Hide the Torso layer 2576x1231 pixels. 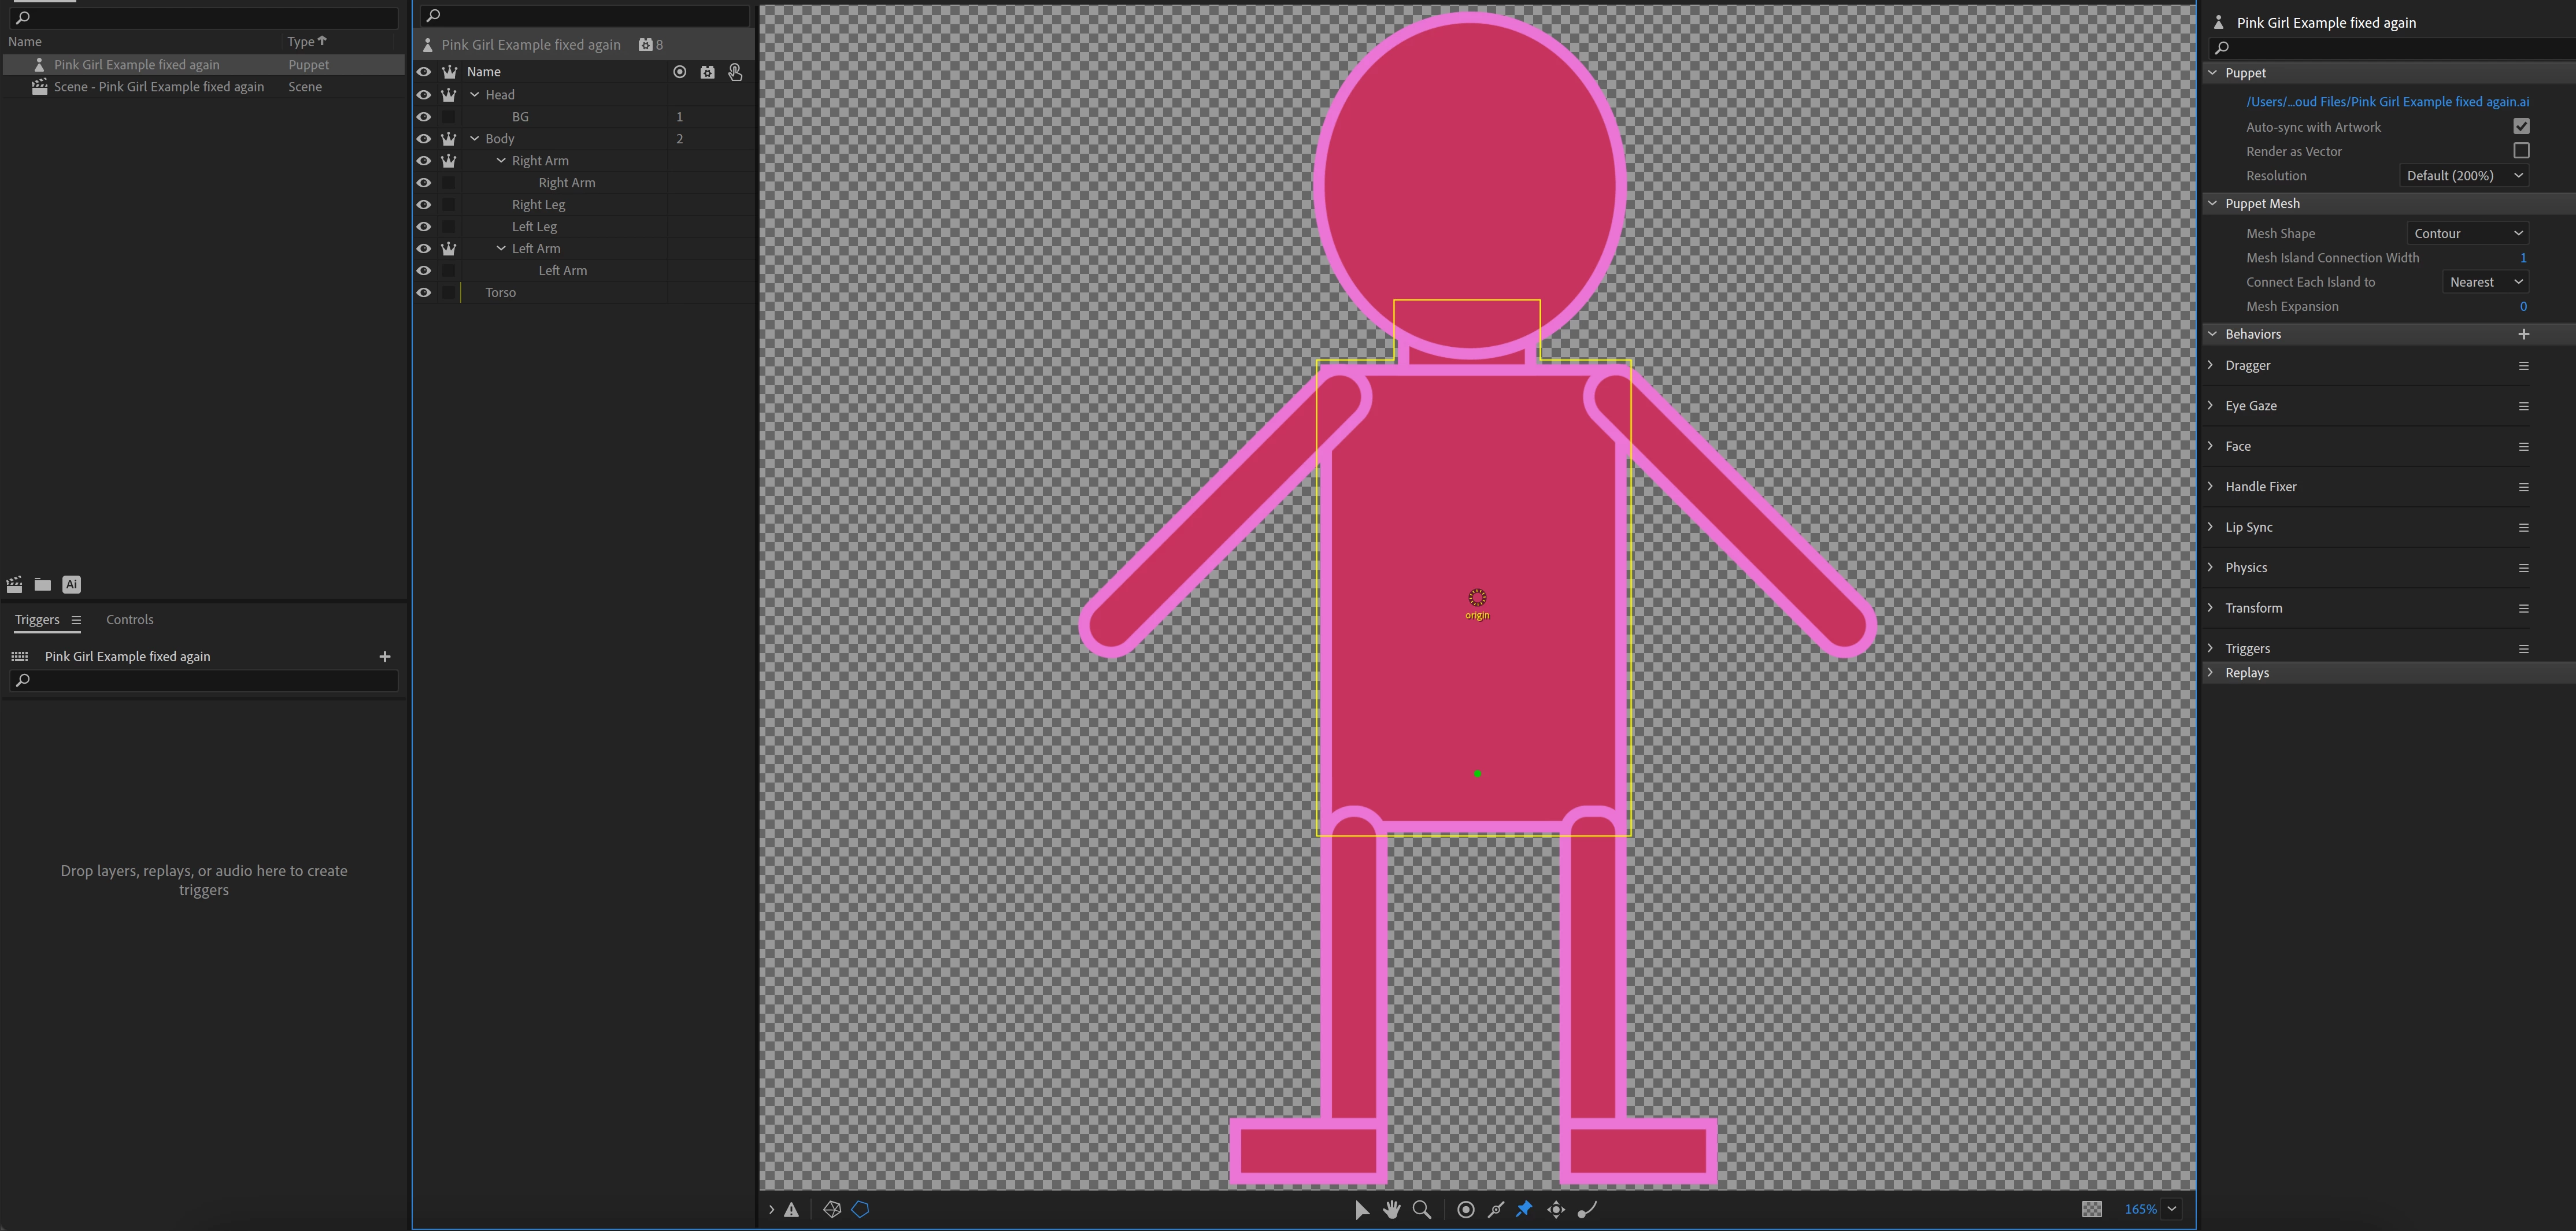[424, 293]
